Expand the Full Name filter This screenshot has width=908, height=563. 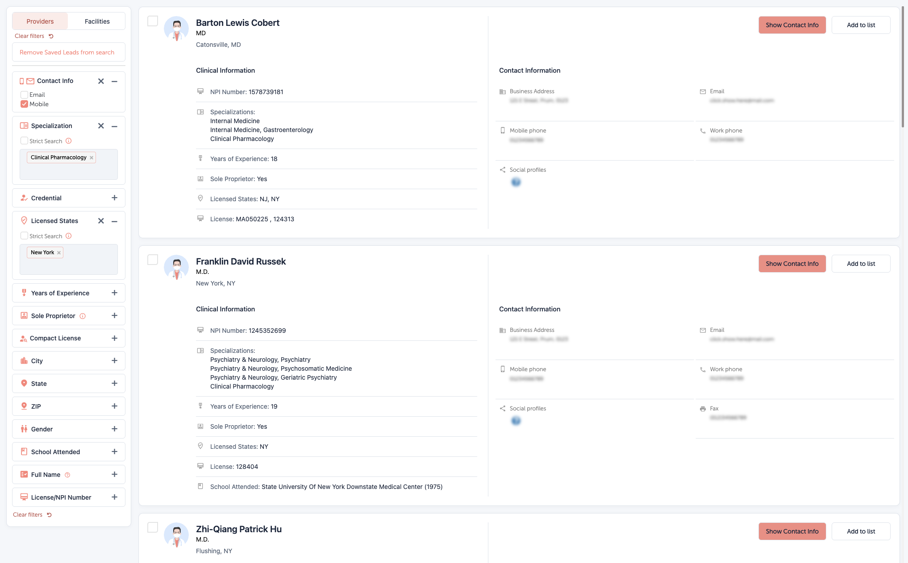(114, 475)
